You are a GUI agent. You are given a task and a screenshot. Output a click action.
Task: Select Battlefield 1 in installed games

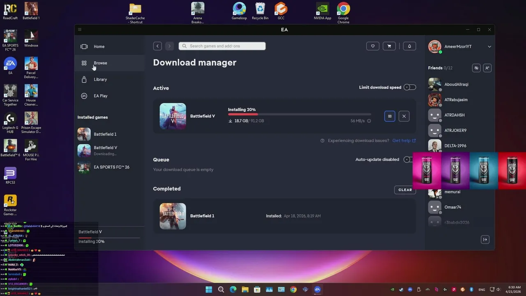click(109, 134)
